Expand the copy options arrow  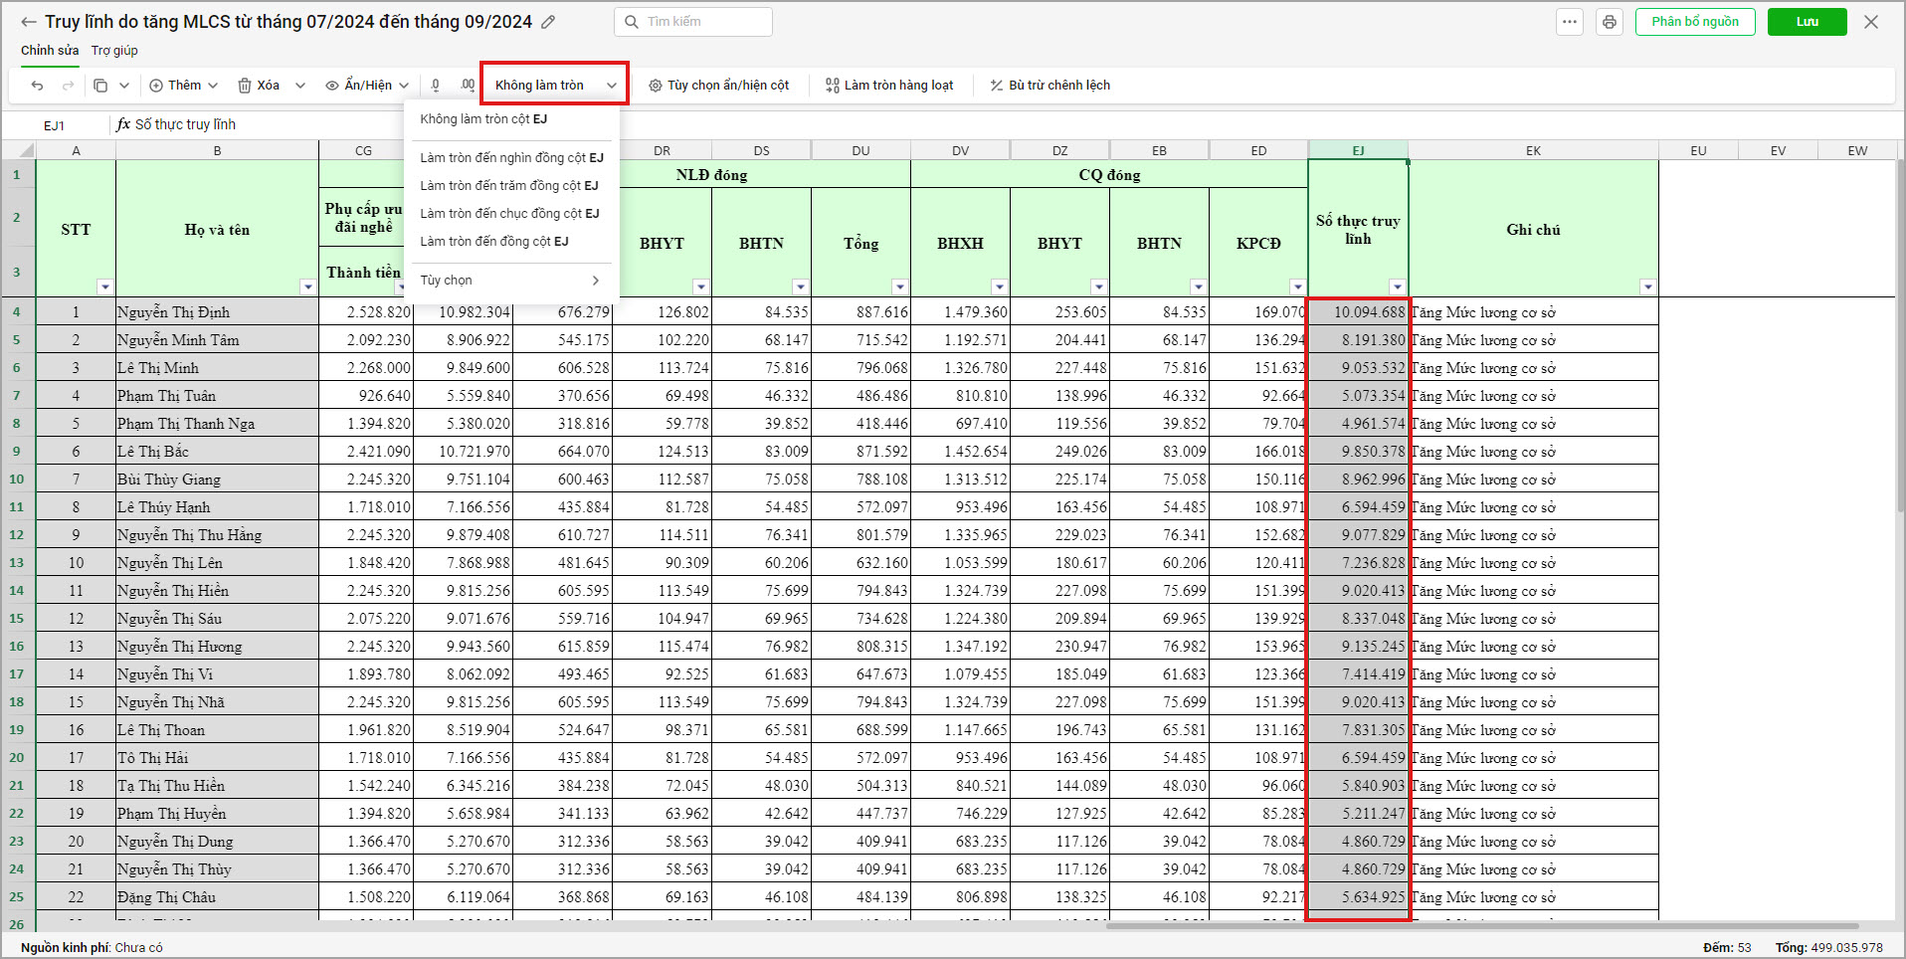(x=124, y=86)
